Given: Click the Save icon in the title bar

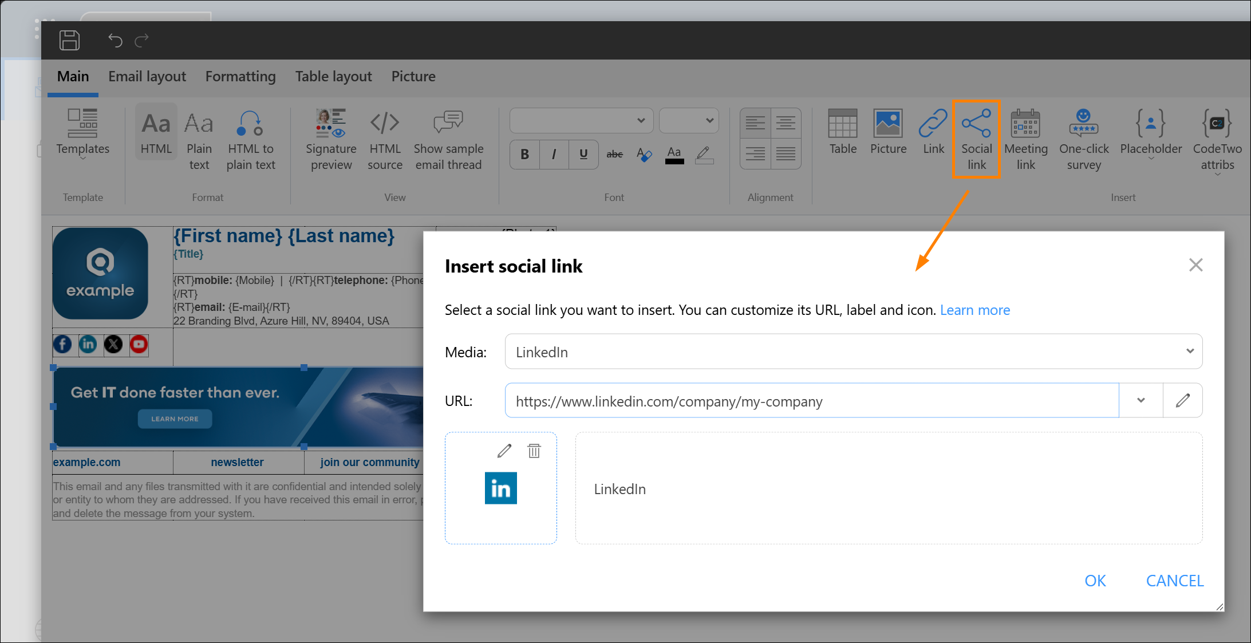Looking at the screenshot, I should tap(69, 40).
